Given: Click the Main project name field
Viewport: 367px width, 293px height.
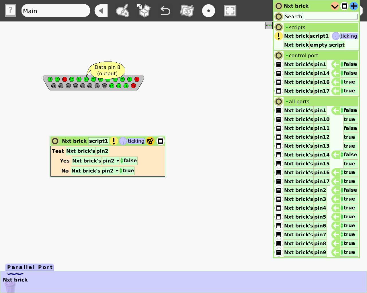Looking at the screenshot, I should 56,11.
